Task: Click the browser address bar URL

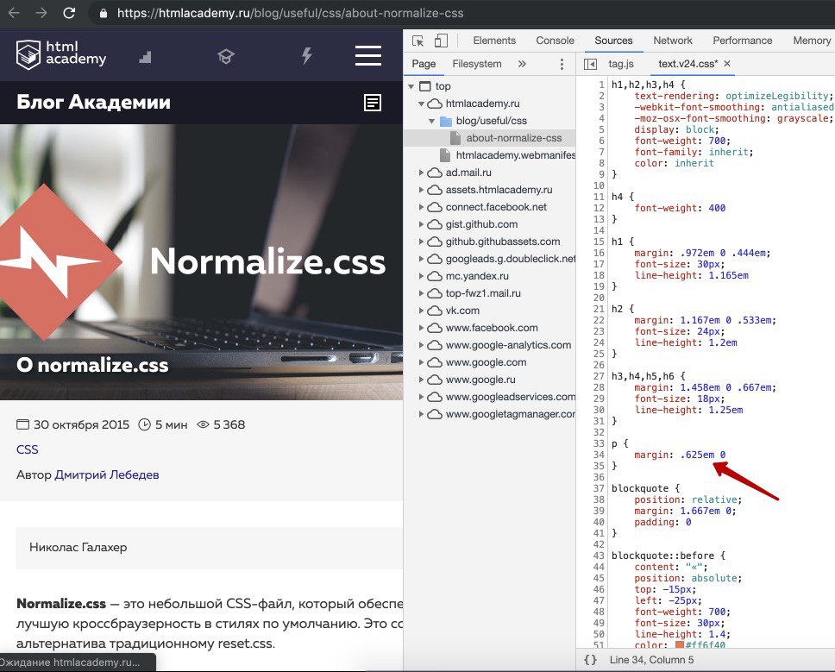Action: pyautogui.click(x=290, y=13)
